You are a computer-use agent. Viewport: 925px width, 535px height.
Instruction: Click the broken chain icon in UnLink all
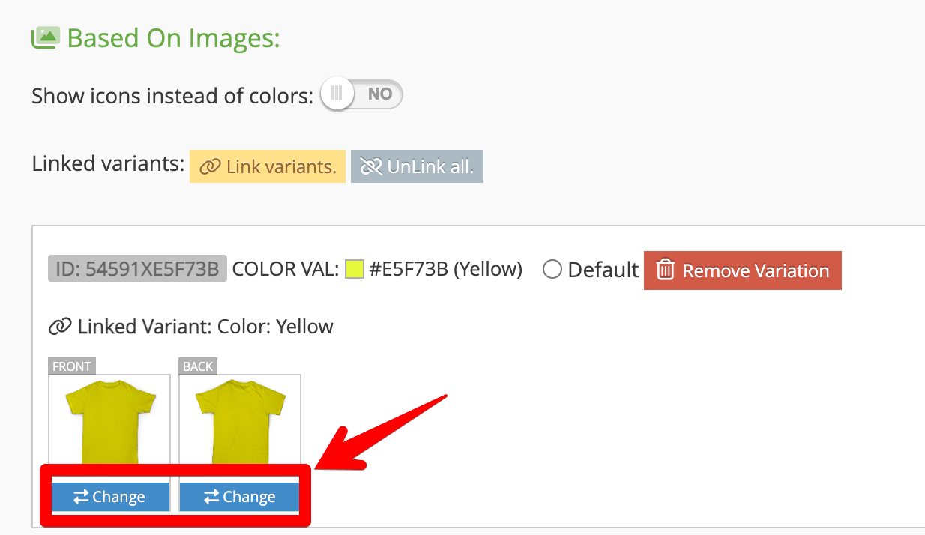371,166
